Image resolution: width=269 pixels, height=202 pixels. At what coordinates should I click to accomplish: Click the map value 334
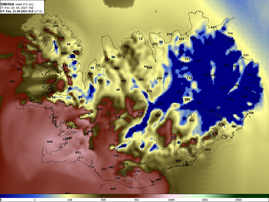click(86, 134)
